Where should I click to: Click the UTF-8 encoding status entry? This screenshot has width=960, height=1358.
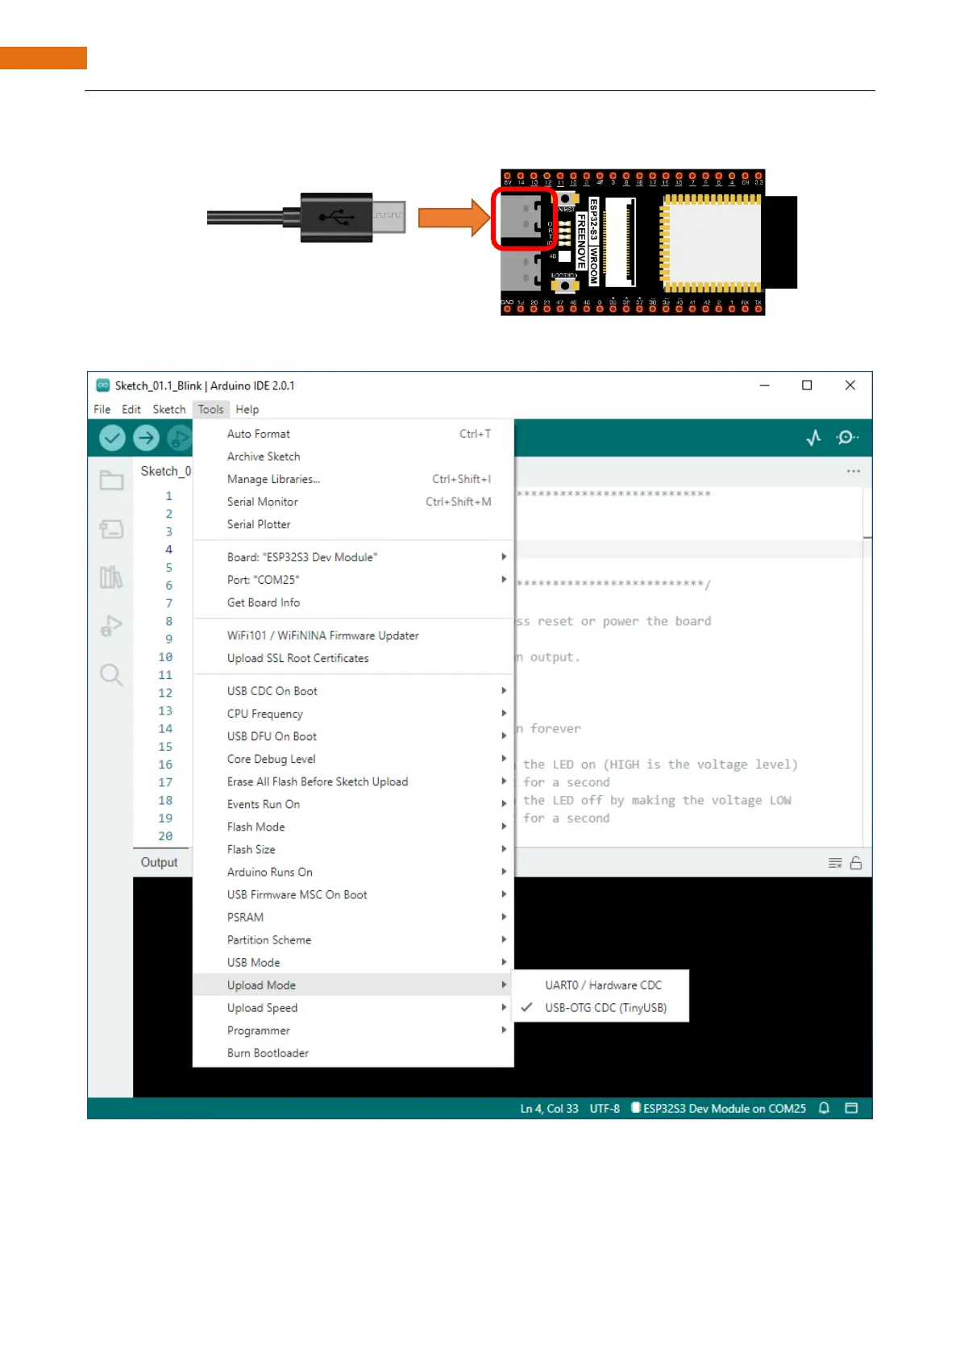[605, 1108]
